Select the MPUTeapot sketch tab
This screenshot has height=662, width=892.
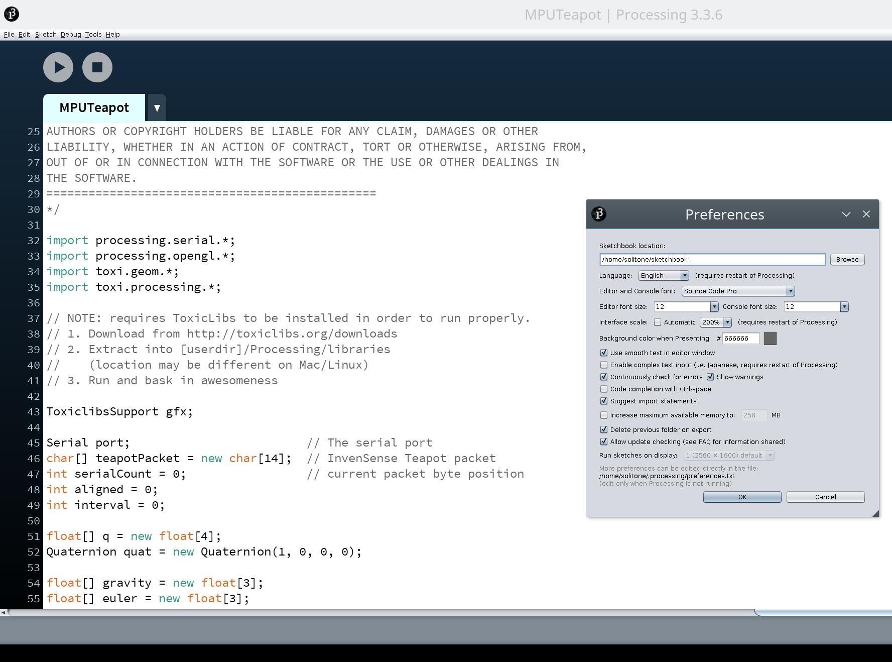pyautogui.click(x=94, y=107)
